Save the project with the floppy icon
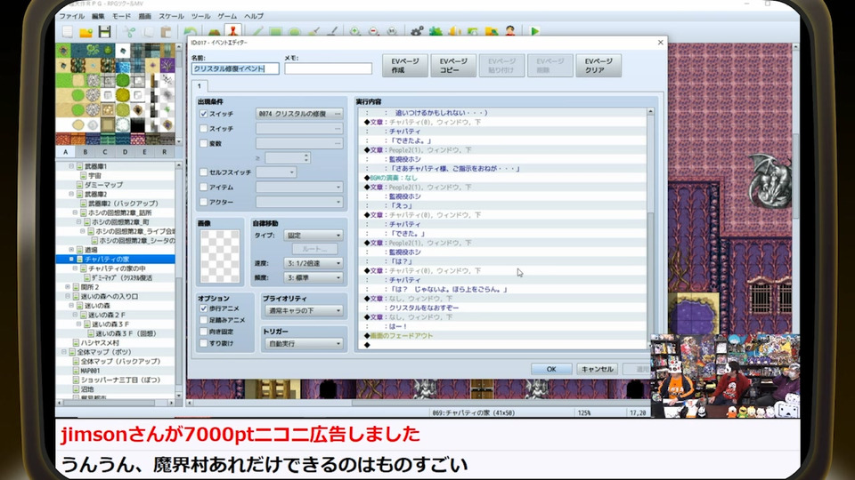This screenshot has width=855, height=480. click(105, 32)
